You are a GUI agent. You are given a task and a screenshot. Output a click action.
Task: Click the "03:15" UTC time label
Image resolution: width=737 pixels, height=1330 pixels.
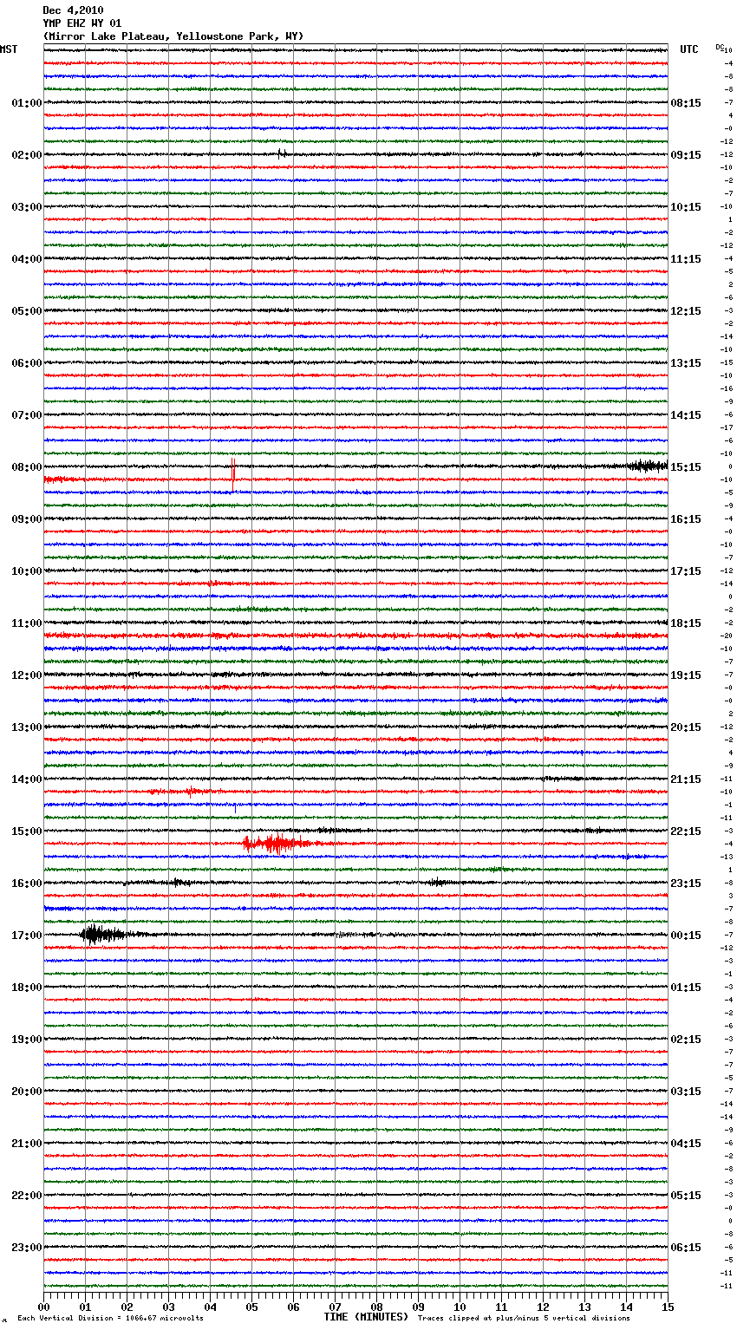point(686,1092)
